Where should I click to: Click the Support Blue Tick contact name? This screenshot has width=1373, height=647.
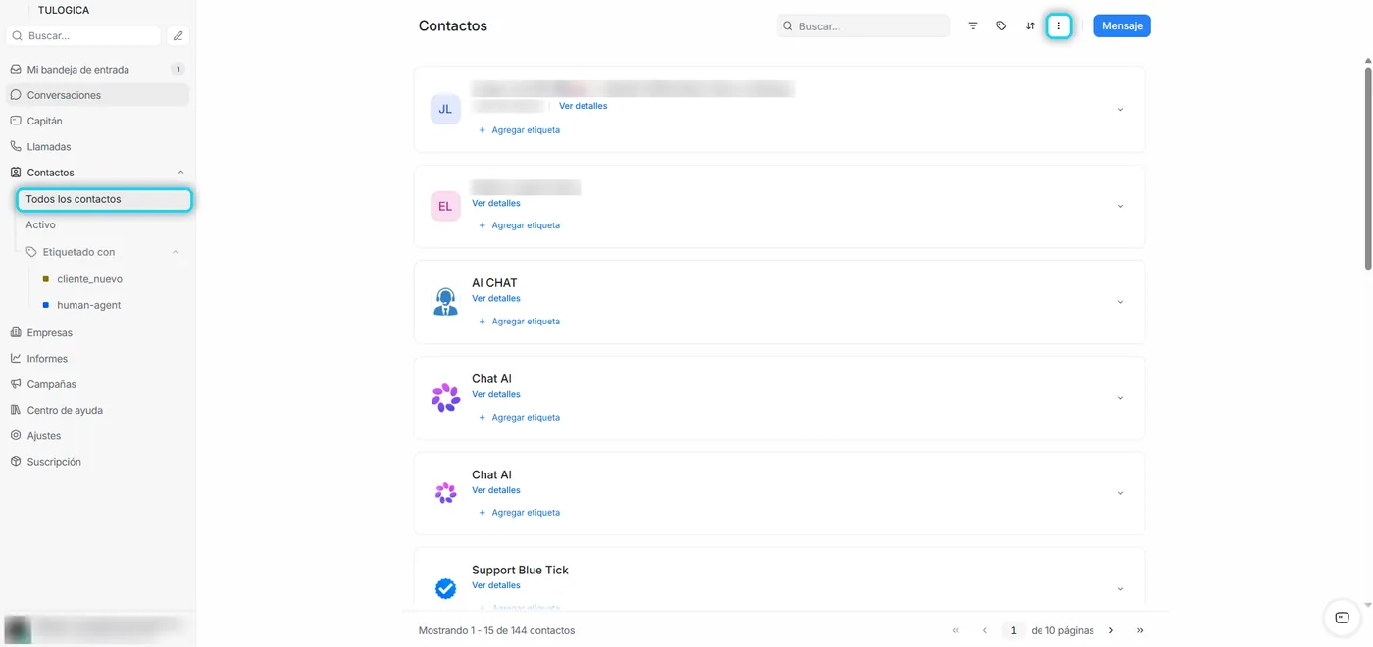[x=520, y=571]
